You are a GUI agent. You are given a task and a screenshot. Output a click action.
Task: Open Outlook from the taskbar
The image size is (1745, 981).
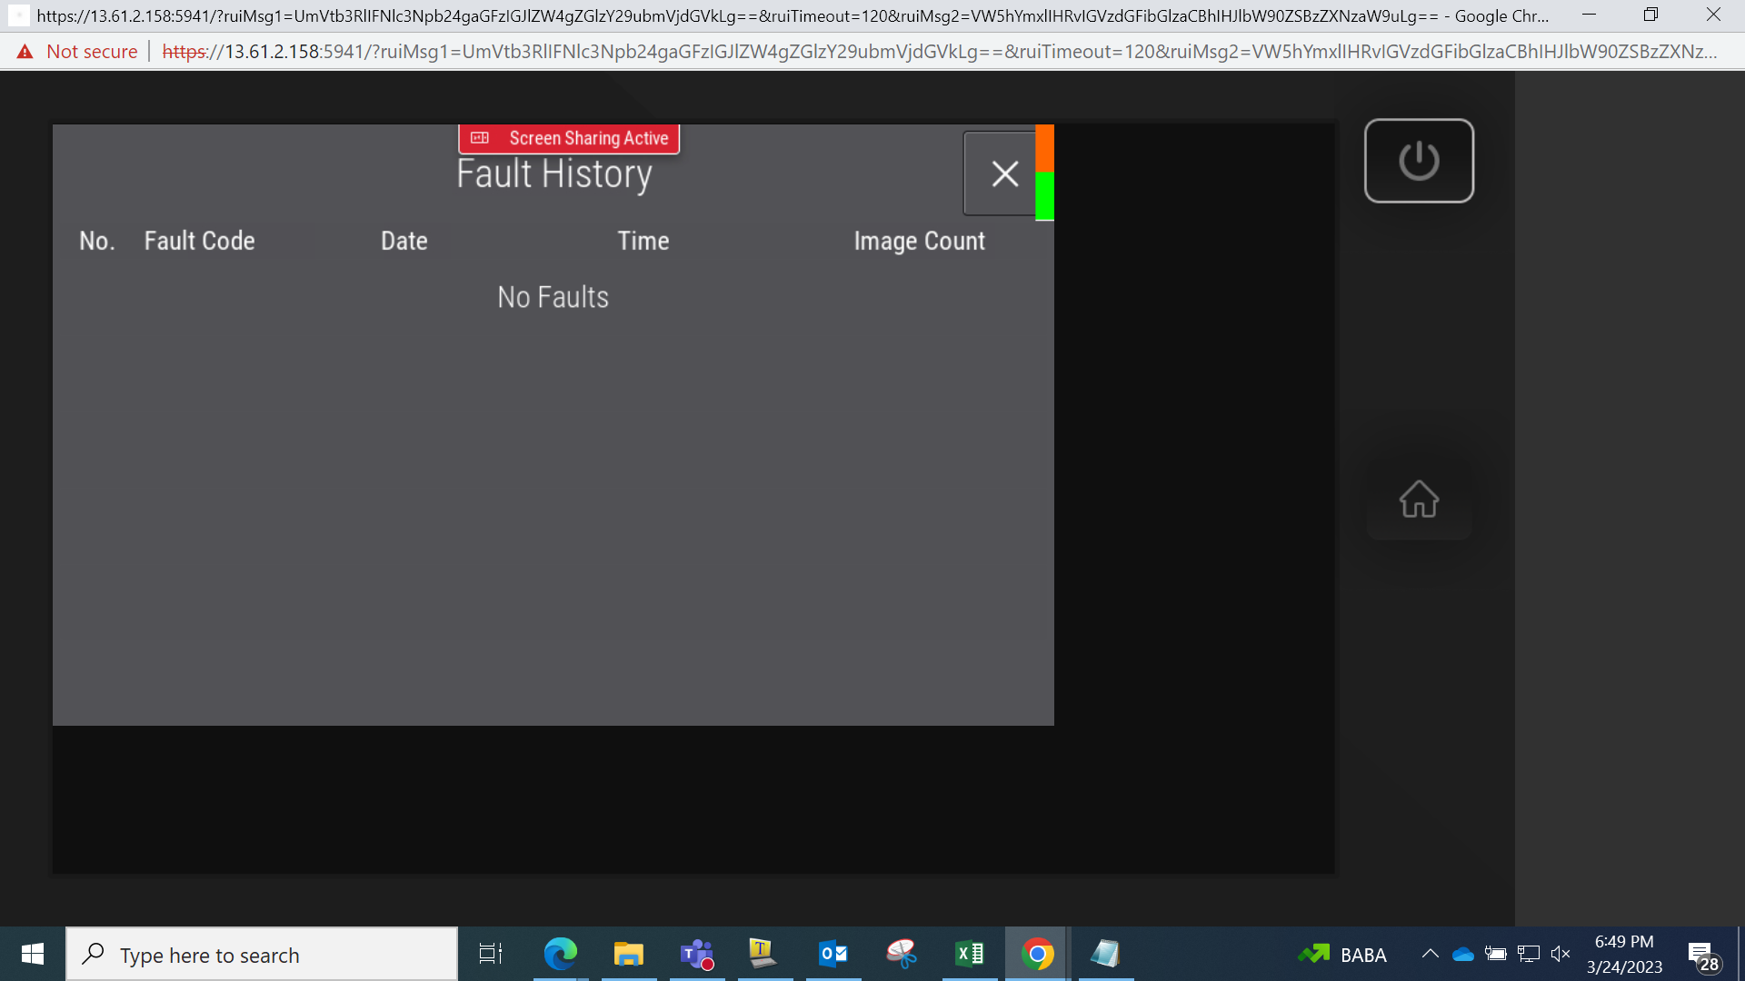point(833,954)
